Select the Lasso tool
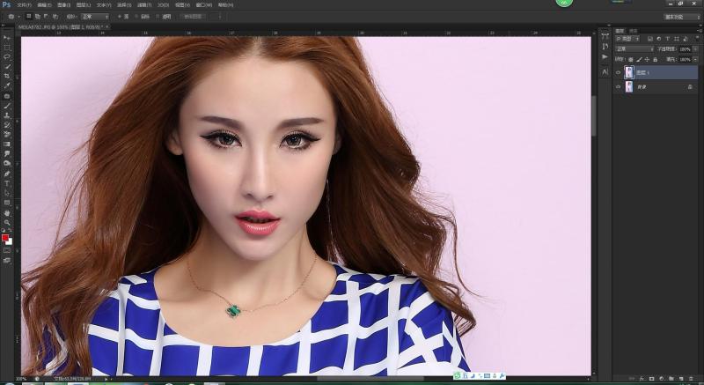 coord(7,57)
